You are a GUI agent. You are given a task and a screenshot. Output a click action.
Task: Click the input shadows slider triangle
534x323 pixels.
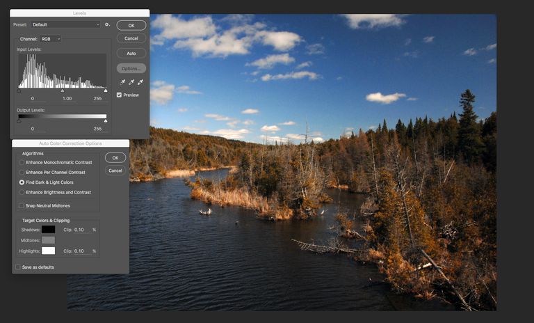[19, 90]
